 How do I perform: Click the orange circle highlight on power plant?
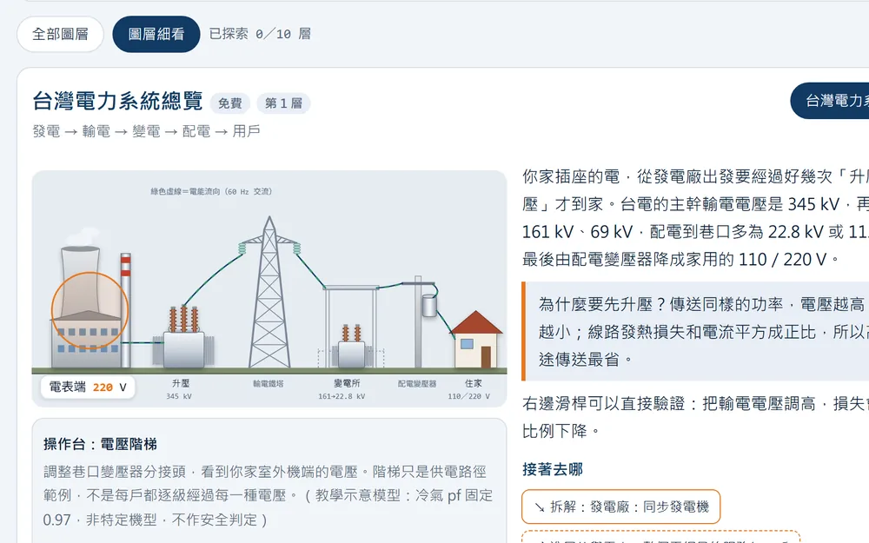90,310
